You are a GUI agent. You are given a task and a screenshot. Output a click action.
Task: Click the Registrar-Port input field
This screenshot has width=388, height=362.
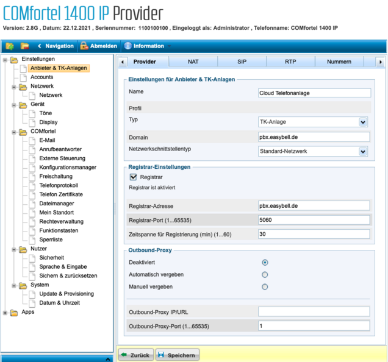point(314,220)
